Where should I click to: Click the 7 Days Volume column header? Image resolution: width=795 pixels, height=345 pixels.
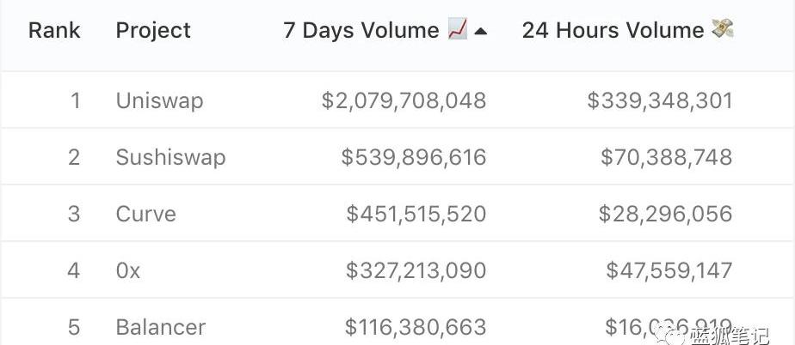click(x=361, y=31)
